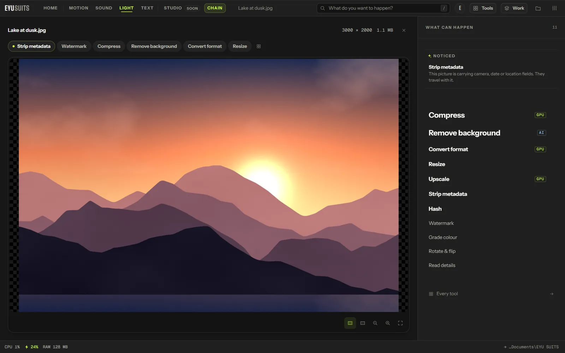
Task: Click the Documents\EYU SUITS path in status bar
Action: [531, 347]
